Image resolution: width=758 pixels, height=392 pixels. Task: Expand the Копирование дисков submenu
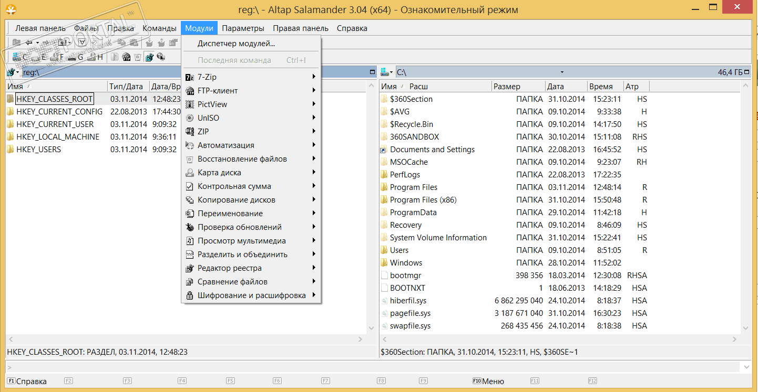click(251, 199)
